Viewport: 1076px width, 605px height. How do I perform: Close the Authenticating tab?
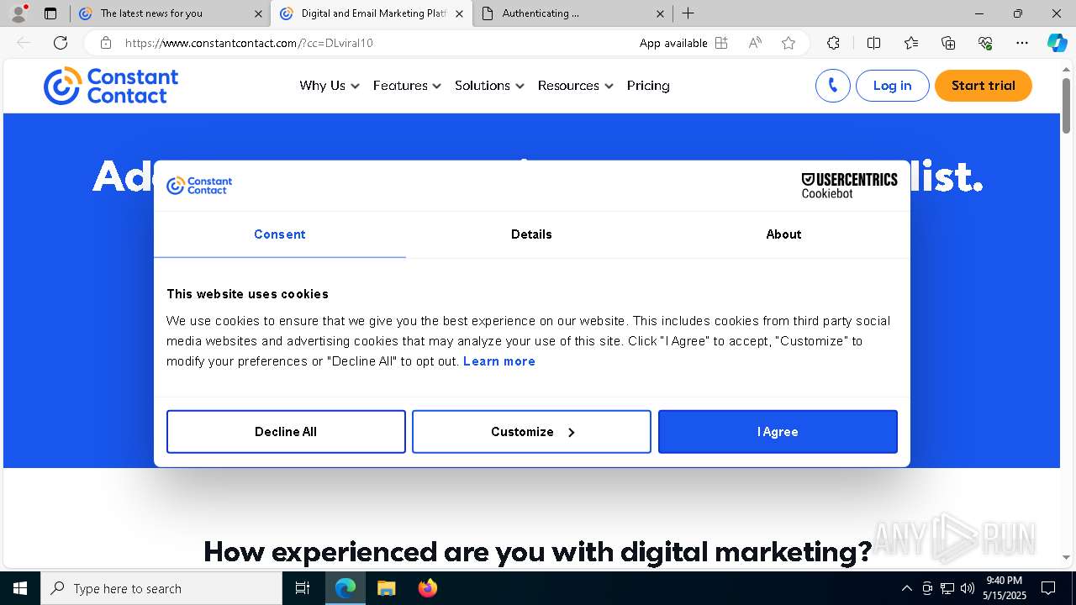(x=660, y=13)
